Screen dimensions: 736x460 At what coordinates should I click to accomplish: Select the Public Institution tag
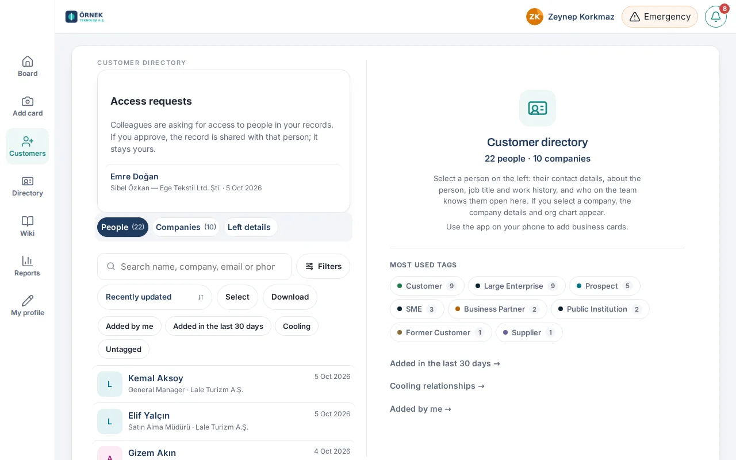[x=600, y=309]
